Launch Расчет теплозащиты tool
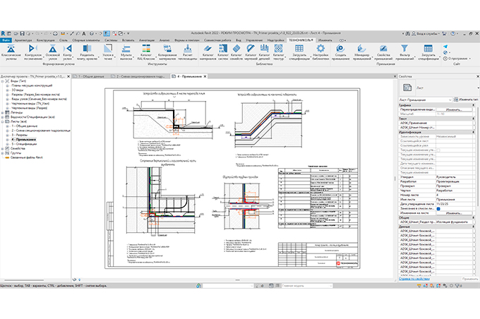The image size is (480, 319). (x=189, y=47)
